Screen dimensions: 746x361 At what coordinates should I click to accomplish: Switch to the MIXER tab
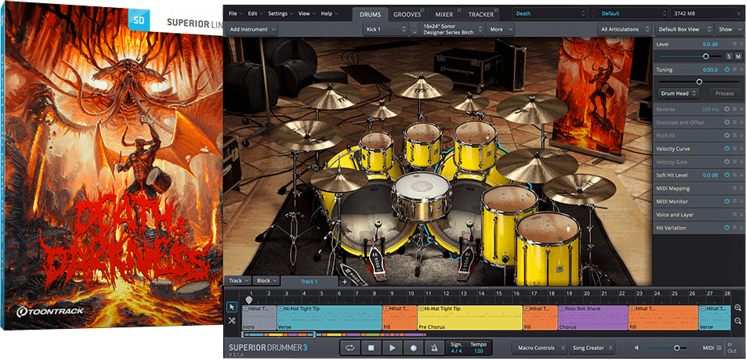444,14
